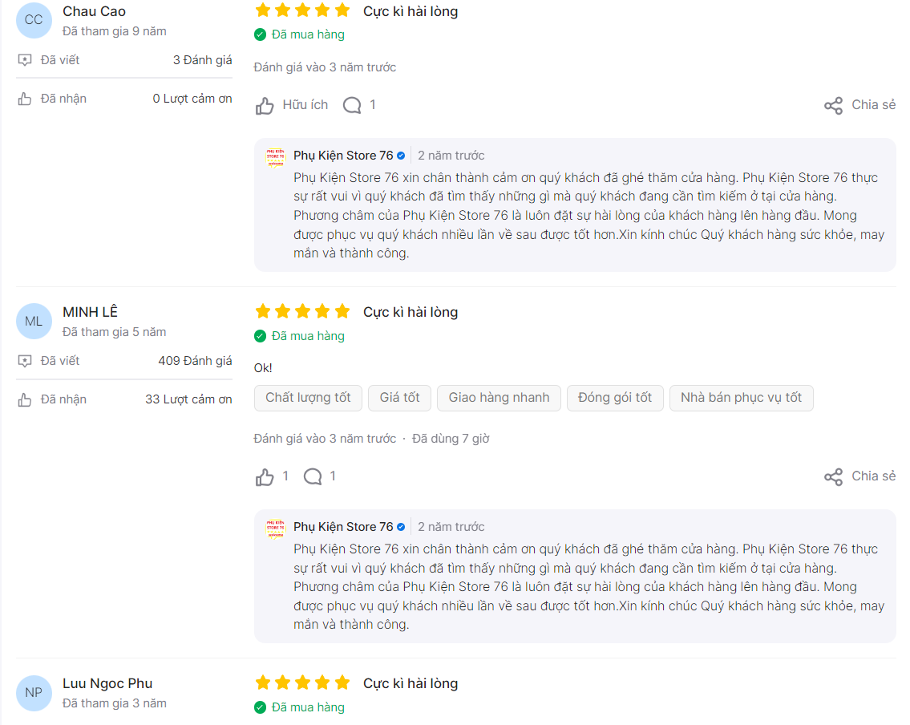
Task: Open the comment bubble on Chau Cao's review
Action: tap(352, 106)
